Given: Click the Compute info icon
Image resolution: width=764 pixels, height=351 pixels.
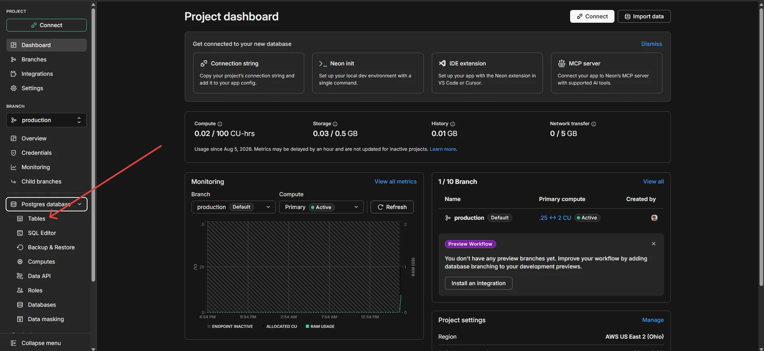Looking at the screenshot, I should (220, 124).
